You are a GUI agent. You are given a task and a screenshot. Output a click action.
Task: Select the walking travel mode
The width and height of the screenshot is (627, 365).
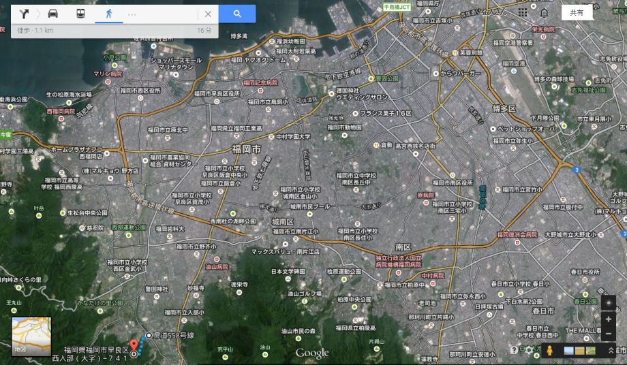(109, 14)
